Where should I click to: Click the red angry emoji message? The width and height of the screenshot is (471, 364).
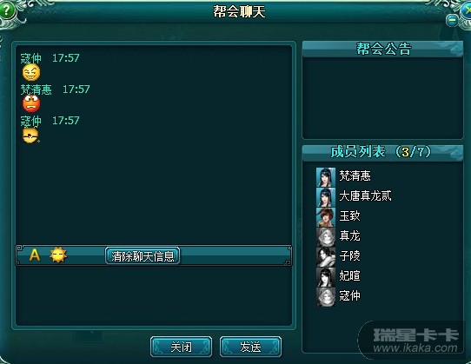31,103
